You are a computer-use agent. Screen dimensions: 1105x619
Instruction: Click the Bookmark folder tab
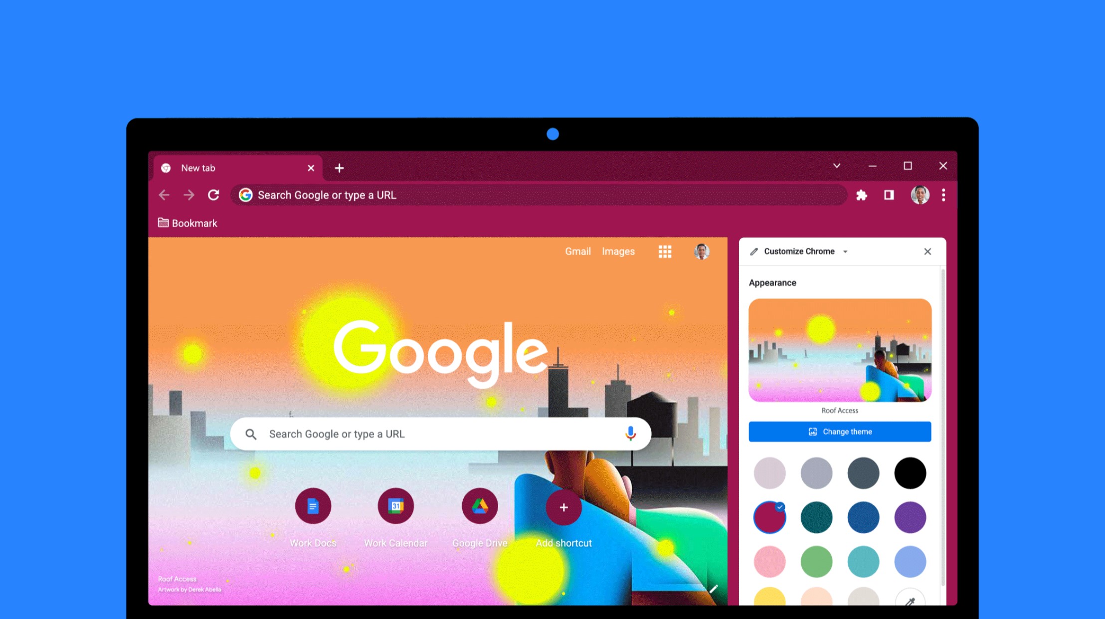click(187, 223)
